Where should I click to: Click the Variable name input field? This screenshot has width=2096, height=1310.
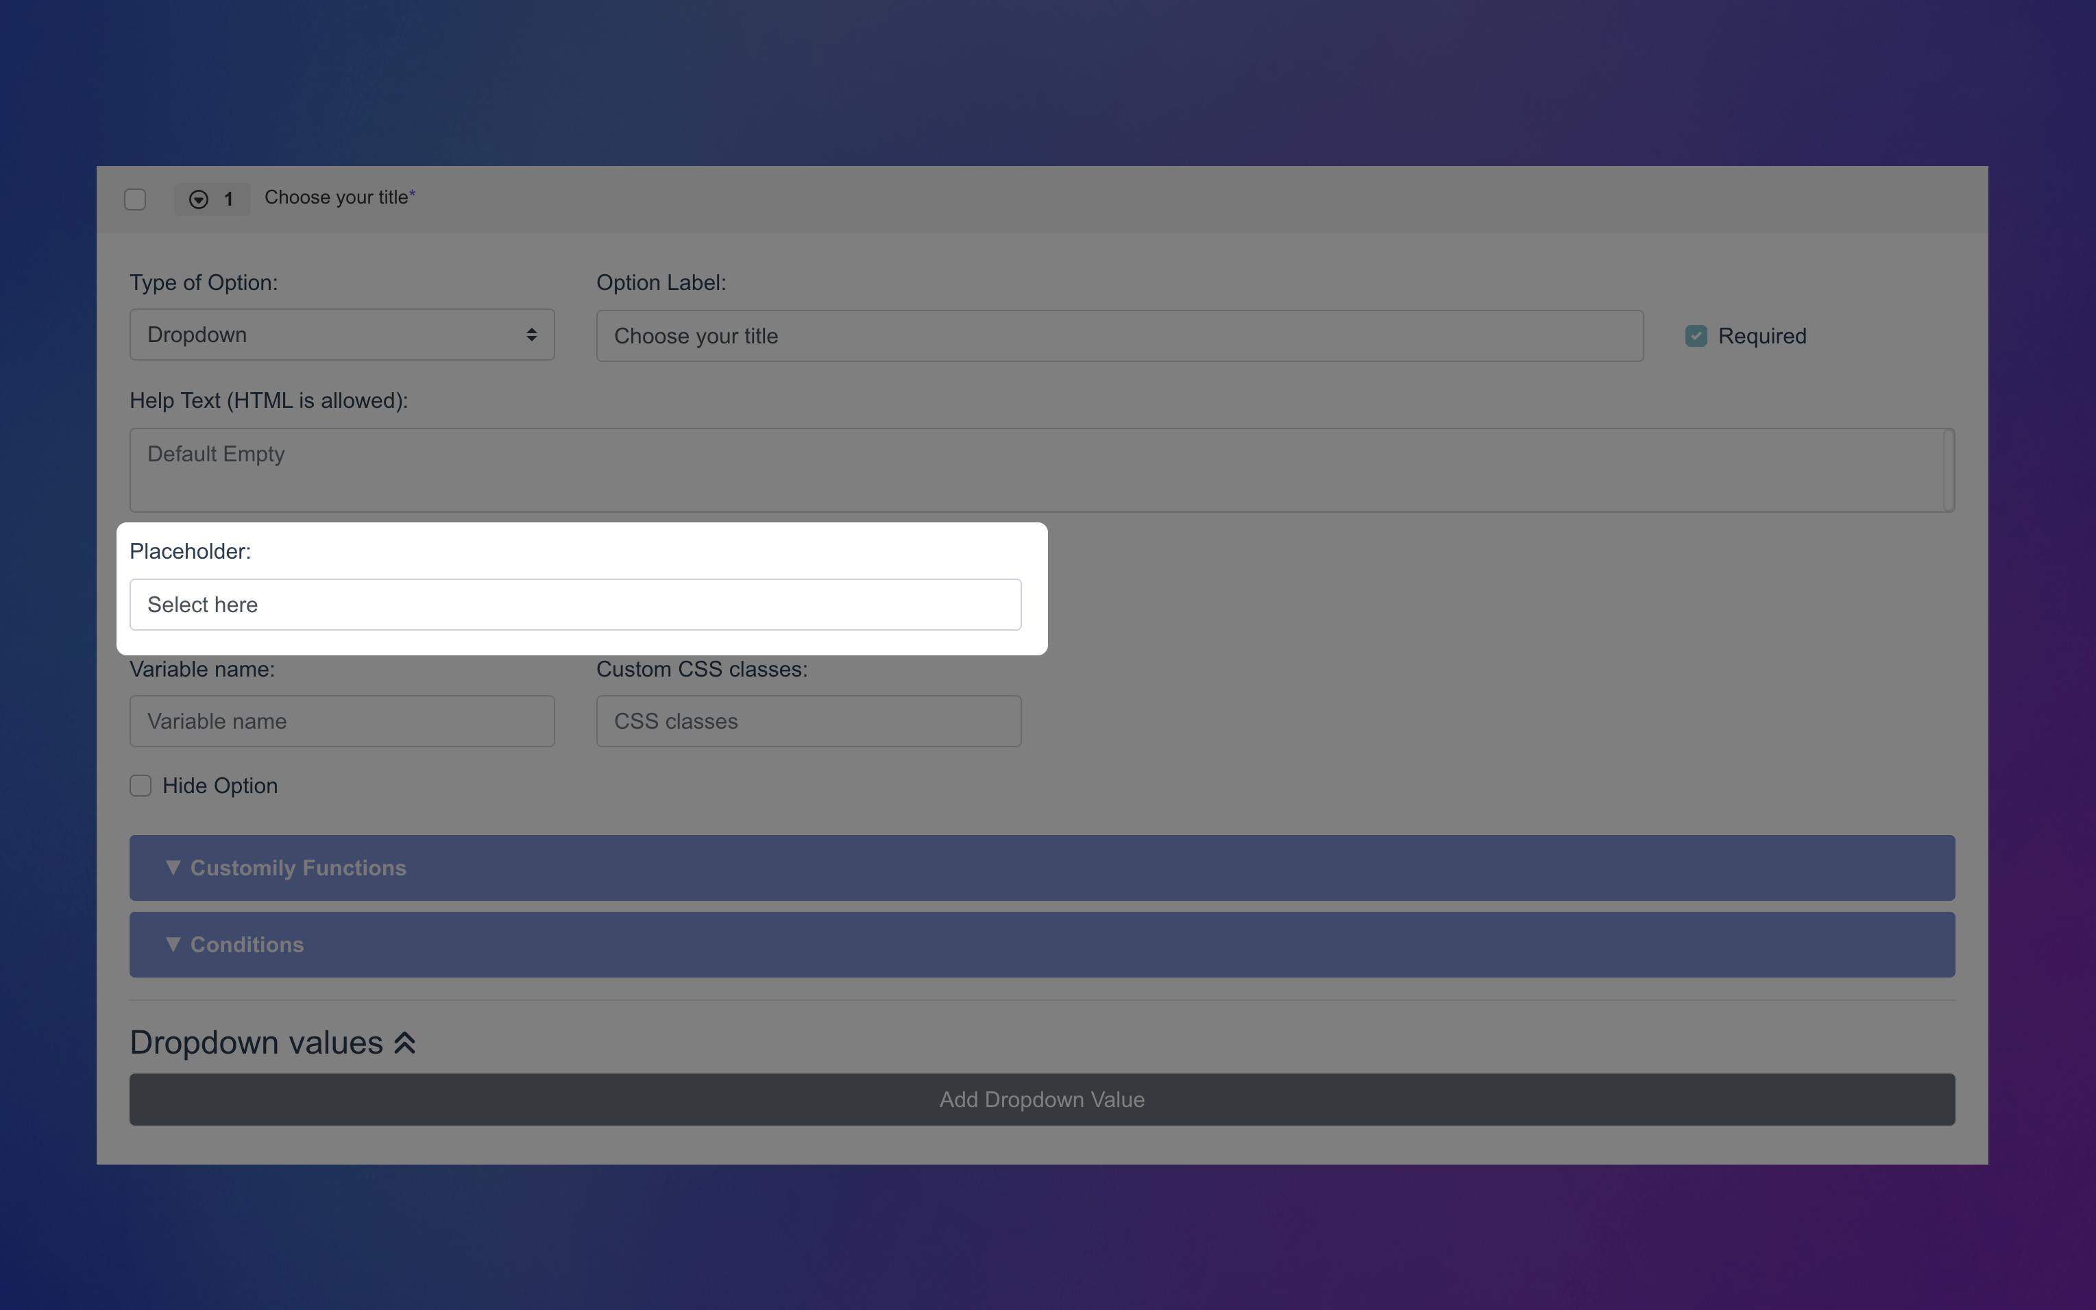(341, 720)
